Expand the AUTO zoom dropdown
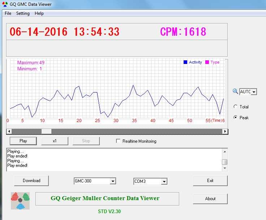 point(254,92)
